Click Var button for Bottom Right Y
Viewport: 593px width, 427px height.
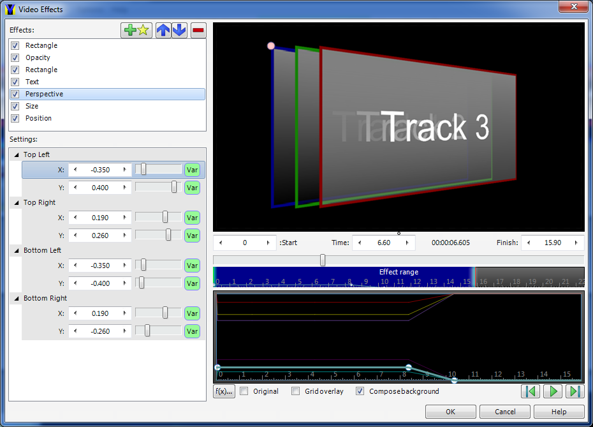point(192,331)
